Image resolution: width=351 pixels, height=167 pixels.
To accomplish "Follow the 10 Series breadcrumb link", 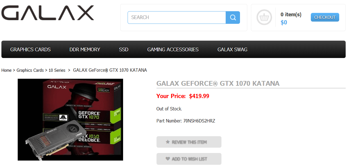I will [x=57, y=70].
